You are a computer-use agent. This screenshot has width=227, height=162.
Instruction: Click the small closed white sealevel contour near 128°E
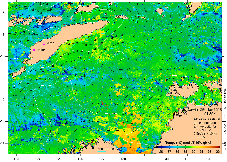(119, 56)
